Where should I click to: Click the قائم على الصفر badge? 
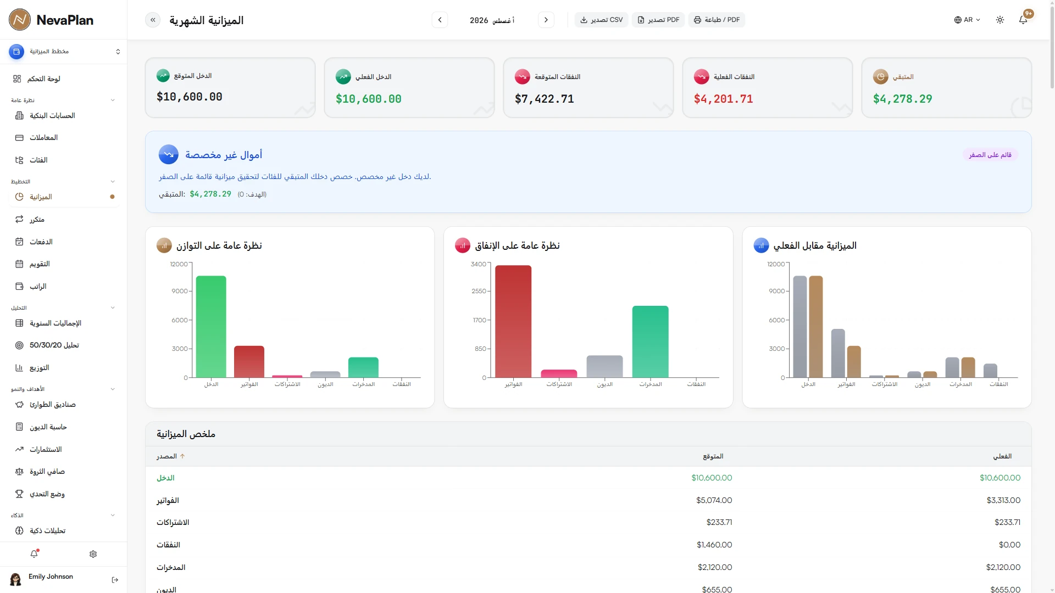[990, 155]
